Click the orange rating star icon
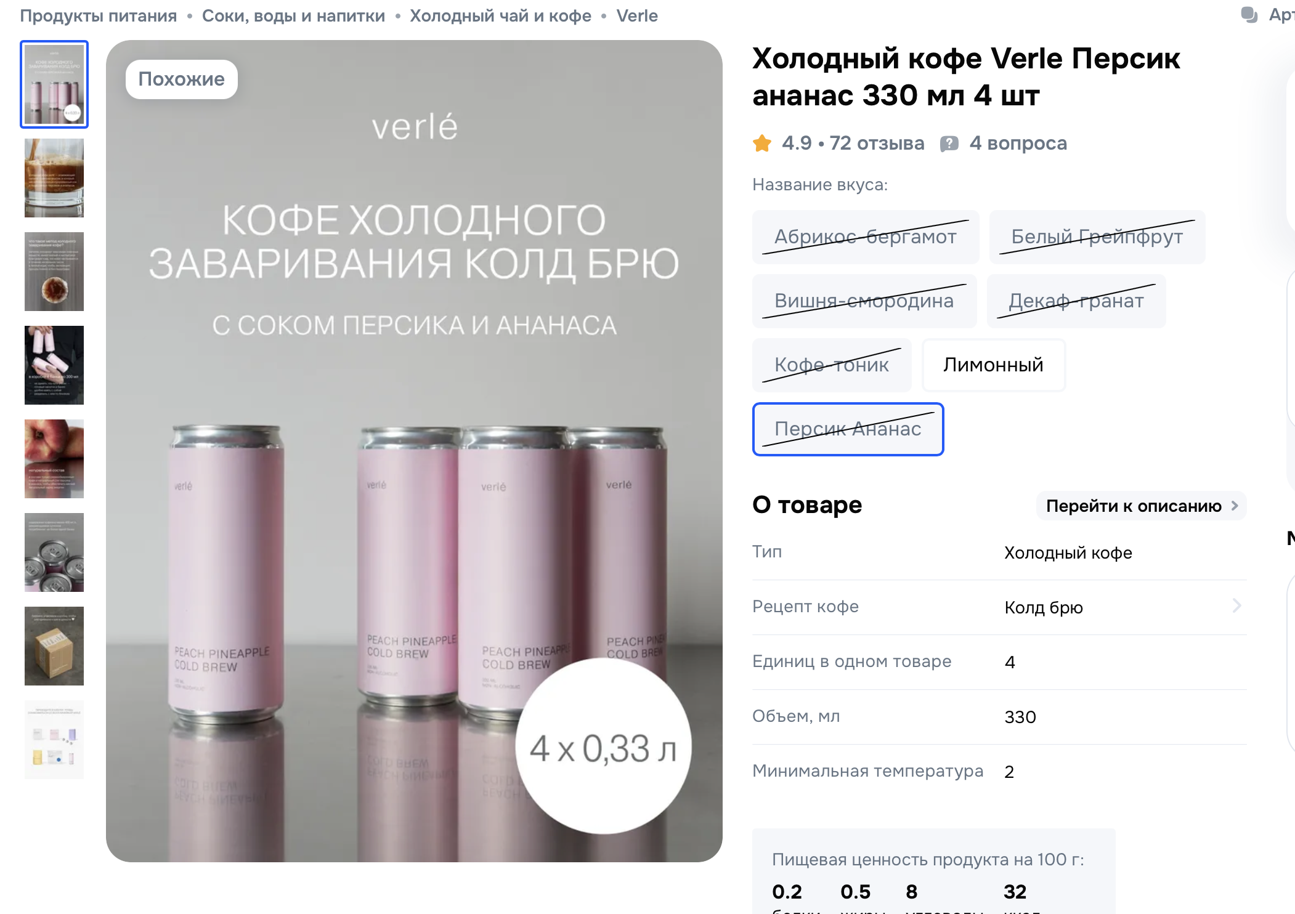Image resolution: width=1295 pixels, height=914 pixels. click(762, 143)
